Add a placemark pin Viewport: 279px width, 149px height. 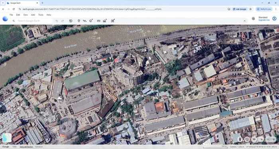click(x=79, y=21)
